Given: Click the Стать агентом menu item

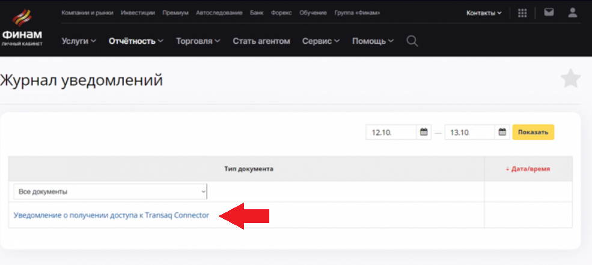Looking at the screenshot, I should (261, 41).
